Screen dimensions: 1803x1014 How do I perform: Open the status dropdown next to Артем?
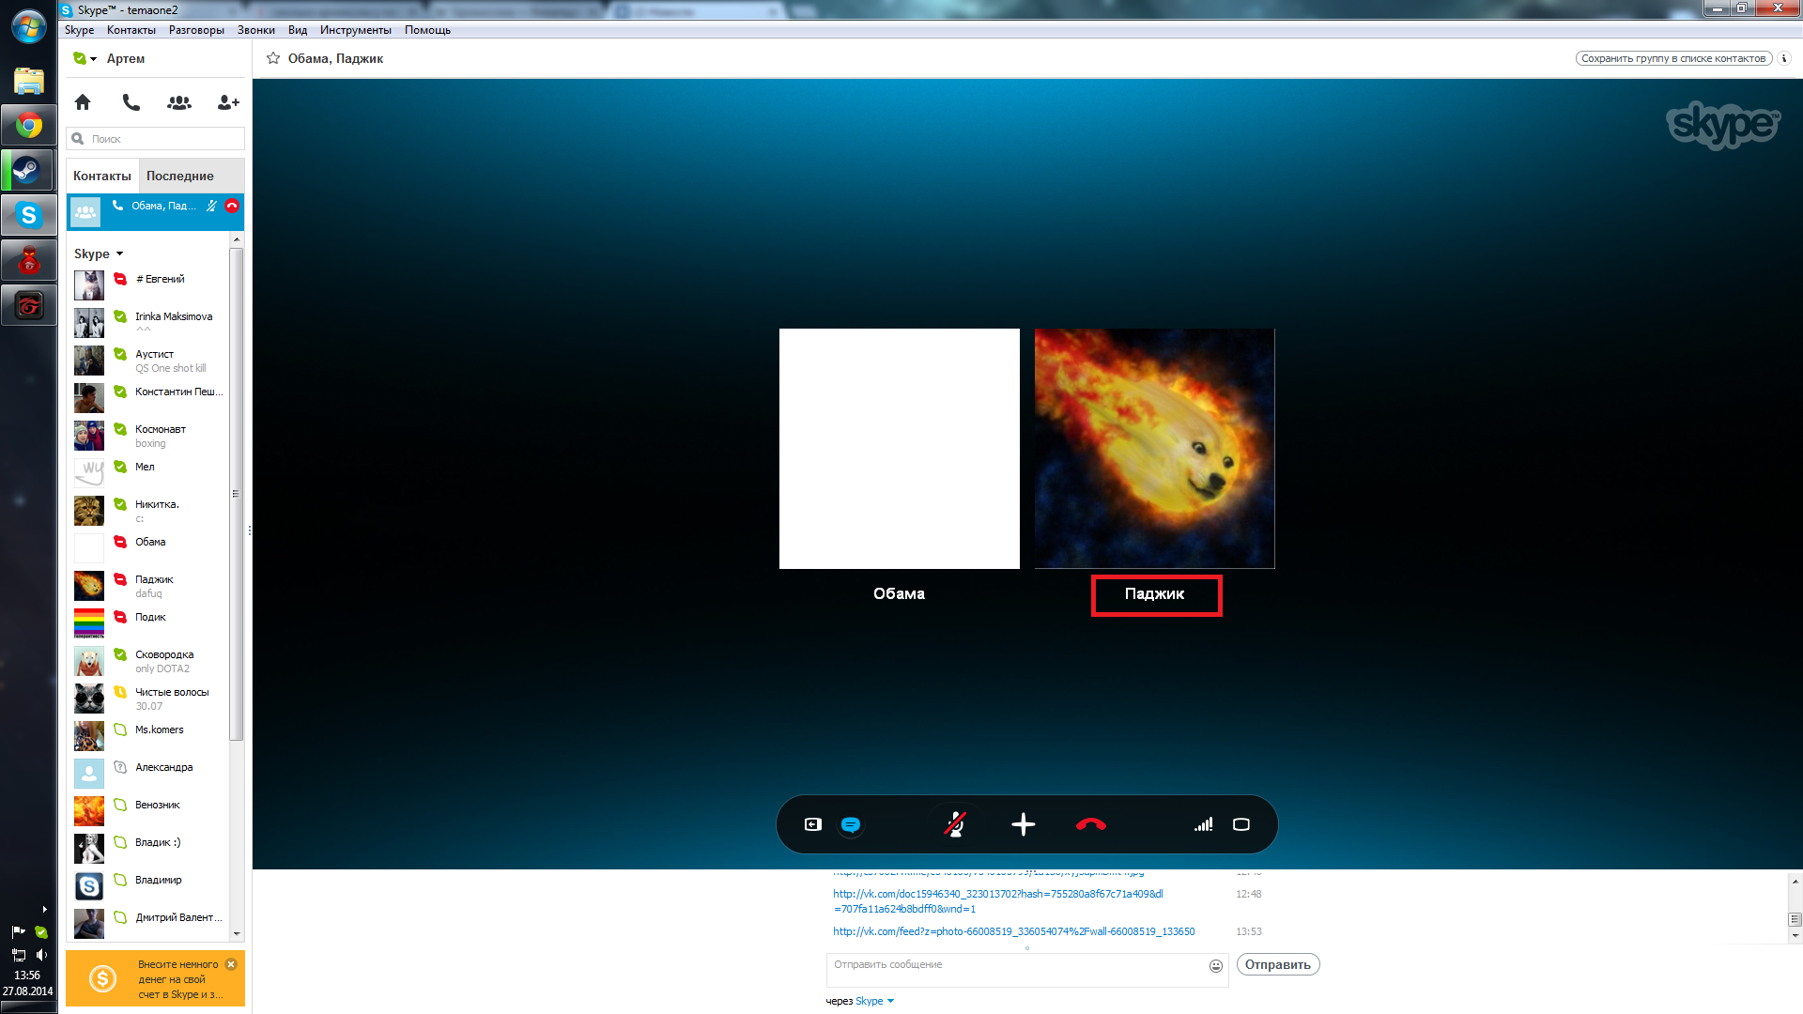click(x=85, y=58)
